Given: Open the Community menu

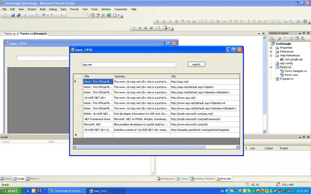Looking at the screenshot, I should click(x=121, y=9).
